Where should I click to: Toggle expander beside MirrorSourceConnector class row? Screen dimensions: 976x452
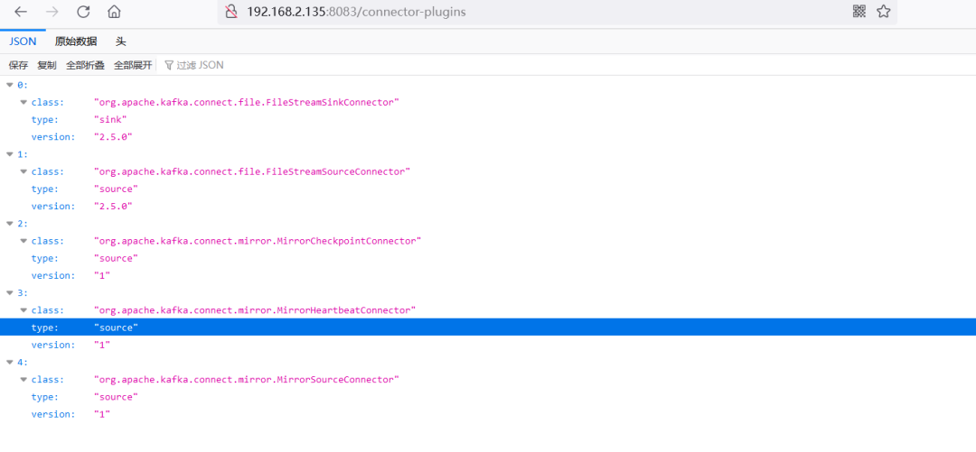click(x=23, y=379)
